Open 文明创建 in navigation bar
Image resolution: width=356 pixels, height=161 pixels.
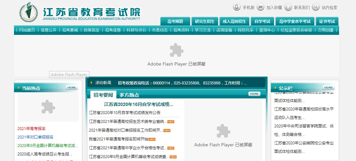pos(325,30)
